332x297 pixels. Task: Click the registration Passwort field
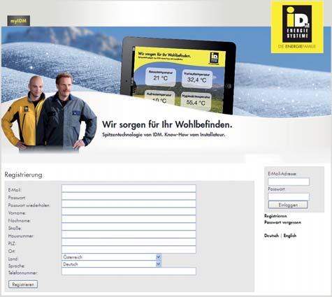click(x=129, y=196)
